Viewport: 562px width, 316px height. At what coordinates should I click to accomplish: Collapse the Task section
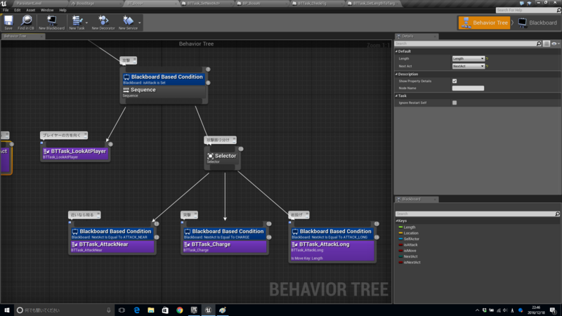(396, 96)
